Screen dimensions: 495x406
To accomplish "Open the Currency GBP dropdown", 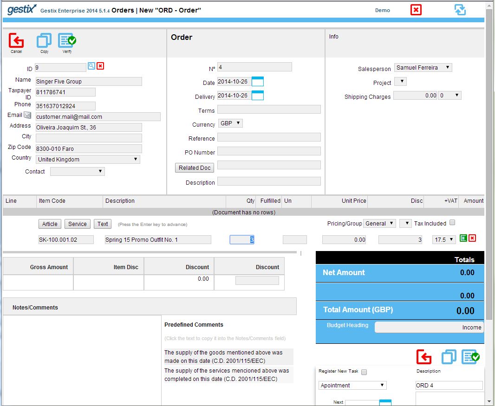I will [230, 123].
